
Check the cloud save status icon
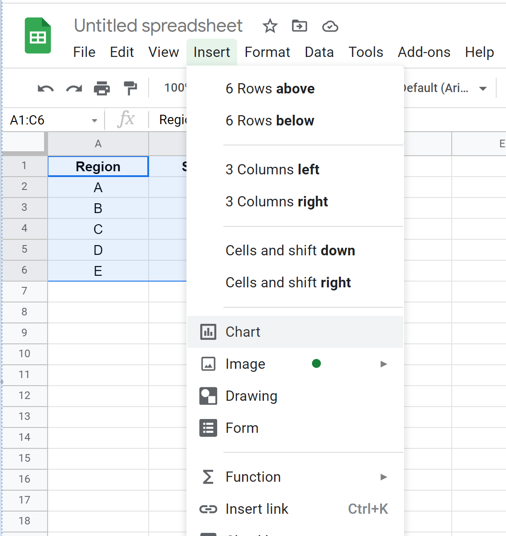coord(330,27)
